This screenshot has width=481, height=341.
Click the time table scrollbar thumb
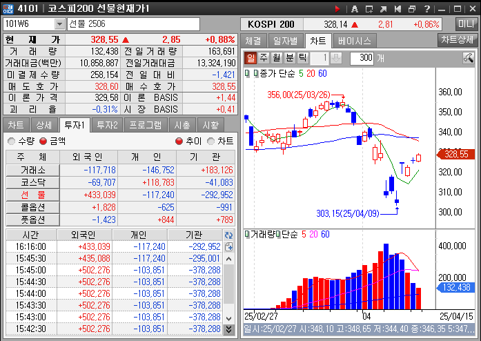coord(229,284)
